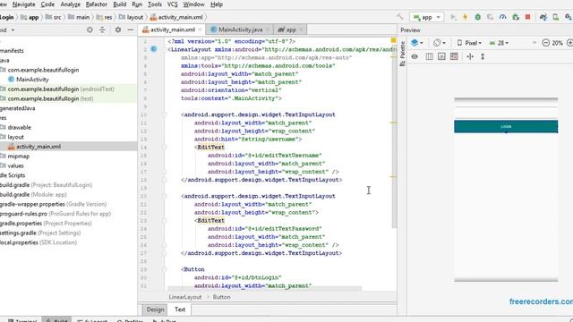
Task: Click design plus blueprint view icon
Action: pyautogui.click(x=454, y=56)
